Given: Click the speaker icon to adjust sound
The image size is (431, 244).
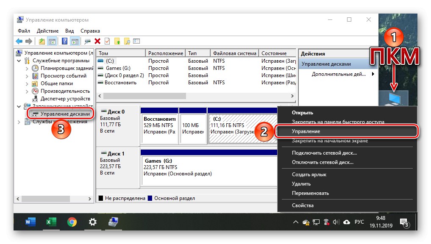Looking at the screenshot, I should click(x=336, y=222).
